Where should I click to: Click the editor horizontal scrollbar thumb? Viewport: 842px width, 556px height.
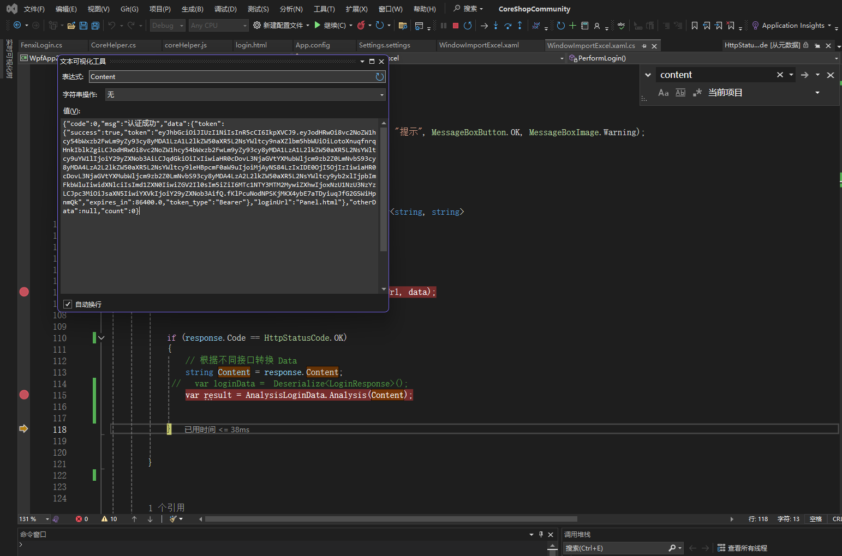pos(391,519)
